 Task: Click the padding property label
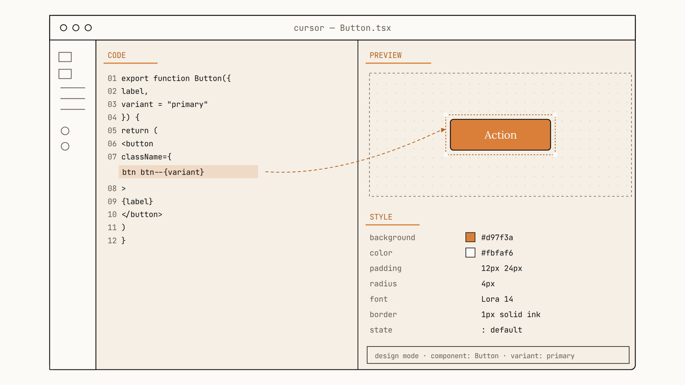pyautogui.click(x=385, y=268)
